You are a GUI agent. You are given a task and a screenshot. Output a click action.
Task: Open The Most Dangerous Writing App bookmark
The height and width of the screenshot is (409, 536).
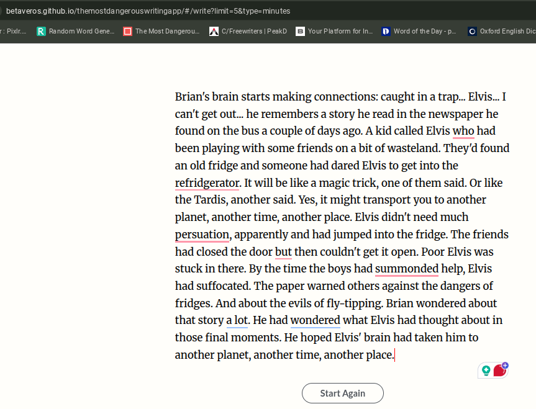pyautogui.click(x=161, y=30)
